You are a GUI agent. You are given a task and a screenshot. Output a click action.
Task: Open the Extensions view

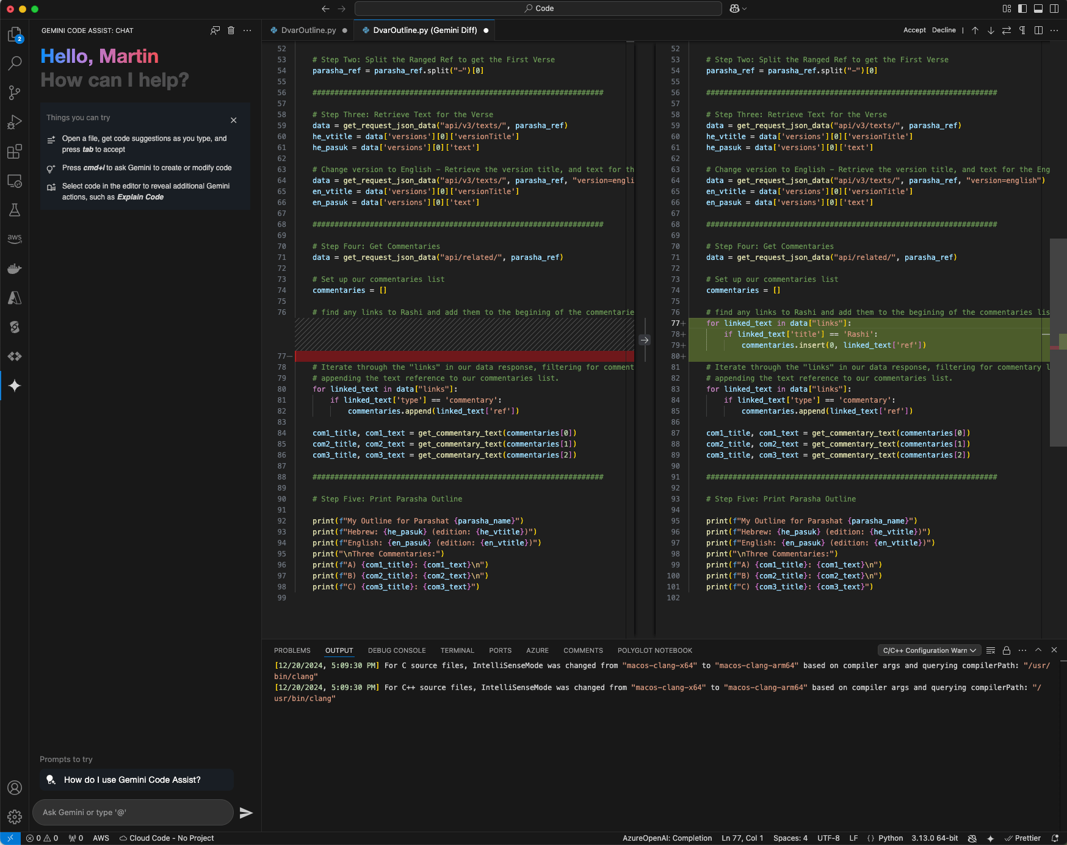click(15, 152)
